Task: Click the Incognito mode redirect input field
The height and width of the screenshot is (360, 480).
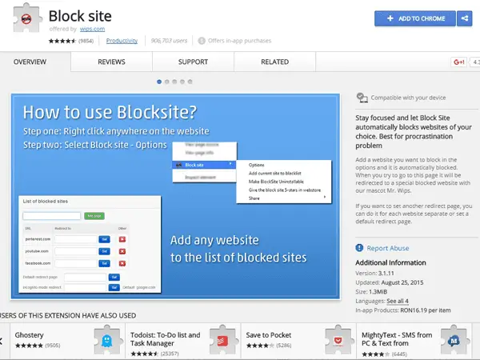Action: 86,287
